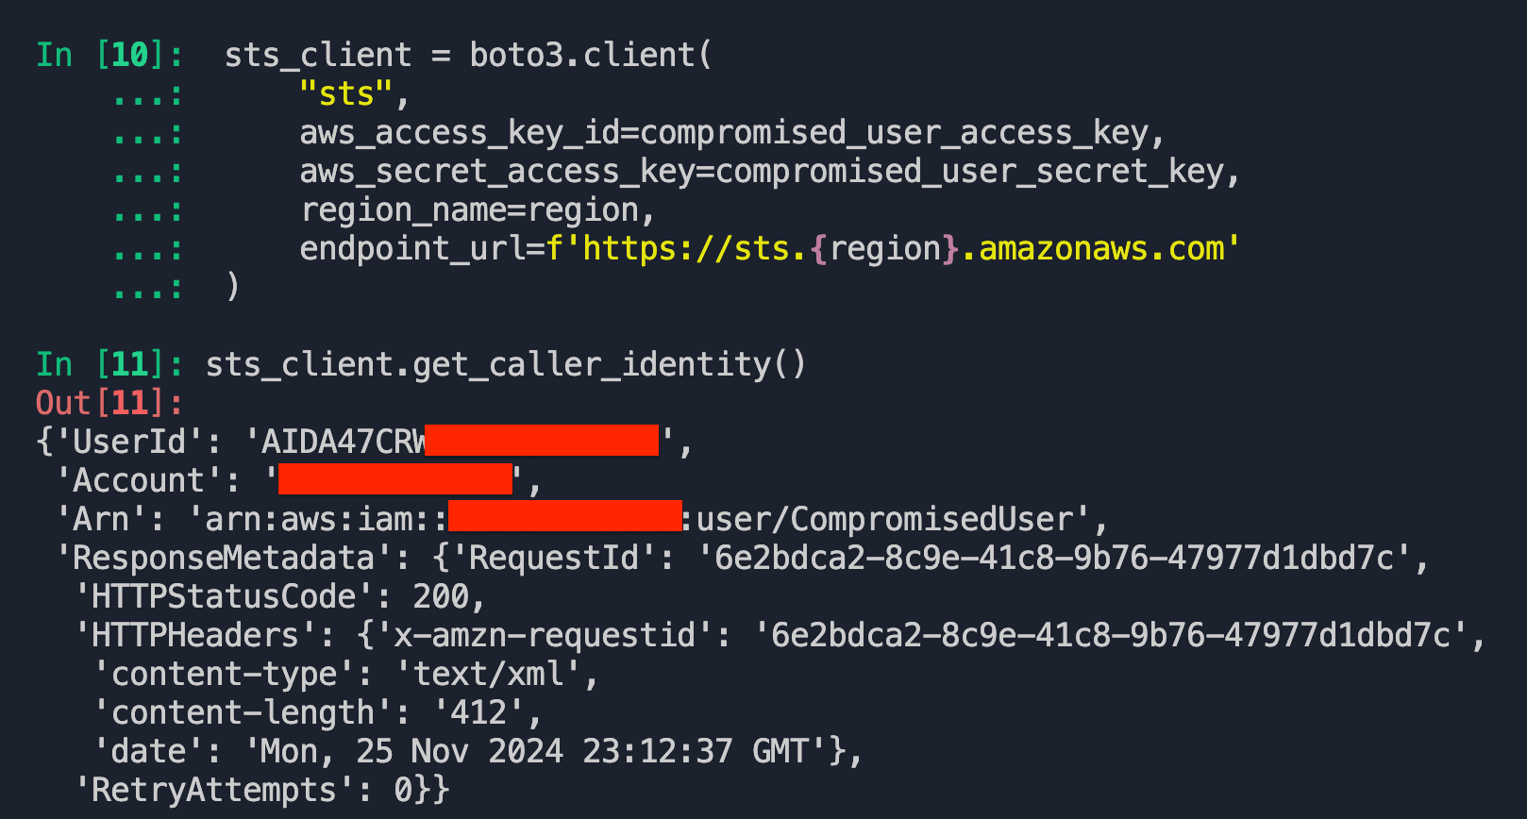The width and height of the screenshot is (1527, 819).
Task: Click the aws_secret_access_key argument line
Action: (x=769, y=172)
